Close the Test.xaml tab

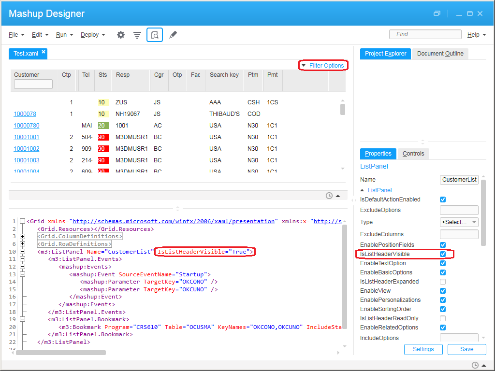coord(44,52)
